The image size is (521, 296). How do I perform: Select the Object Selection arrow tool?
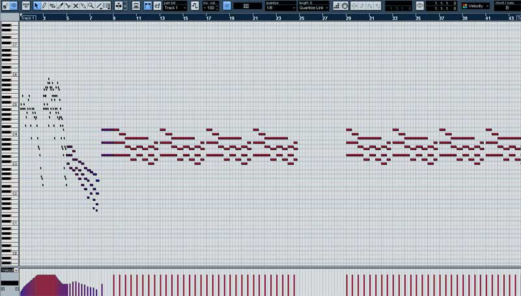36,6
